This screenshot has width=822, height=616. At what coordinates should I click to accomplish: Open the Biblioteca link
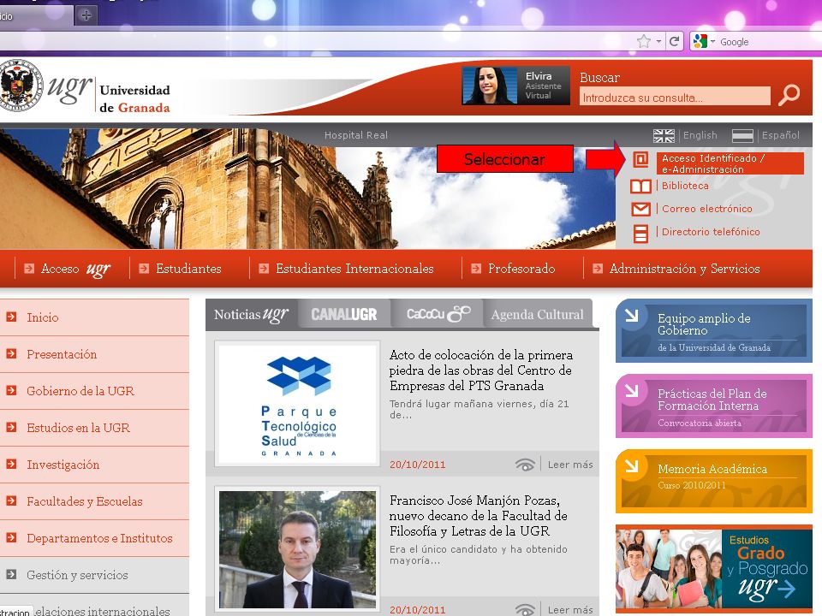click(x=685, y=186)
